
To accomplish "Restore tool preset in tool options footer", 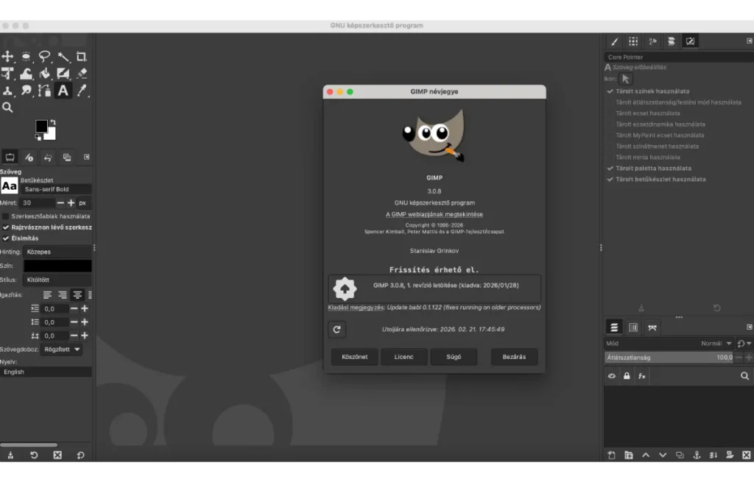I will pos(34,455).
